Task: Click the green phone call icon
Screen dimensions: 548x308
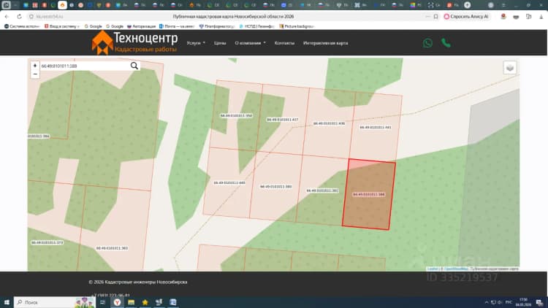Action: pyautogui.click(x=446, y=43)
